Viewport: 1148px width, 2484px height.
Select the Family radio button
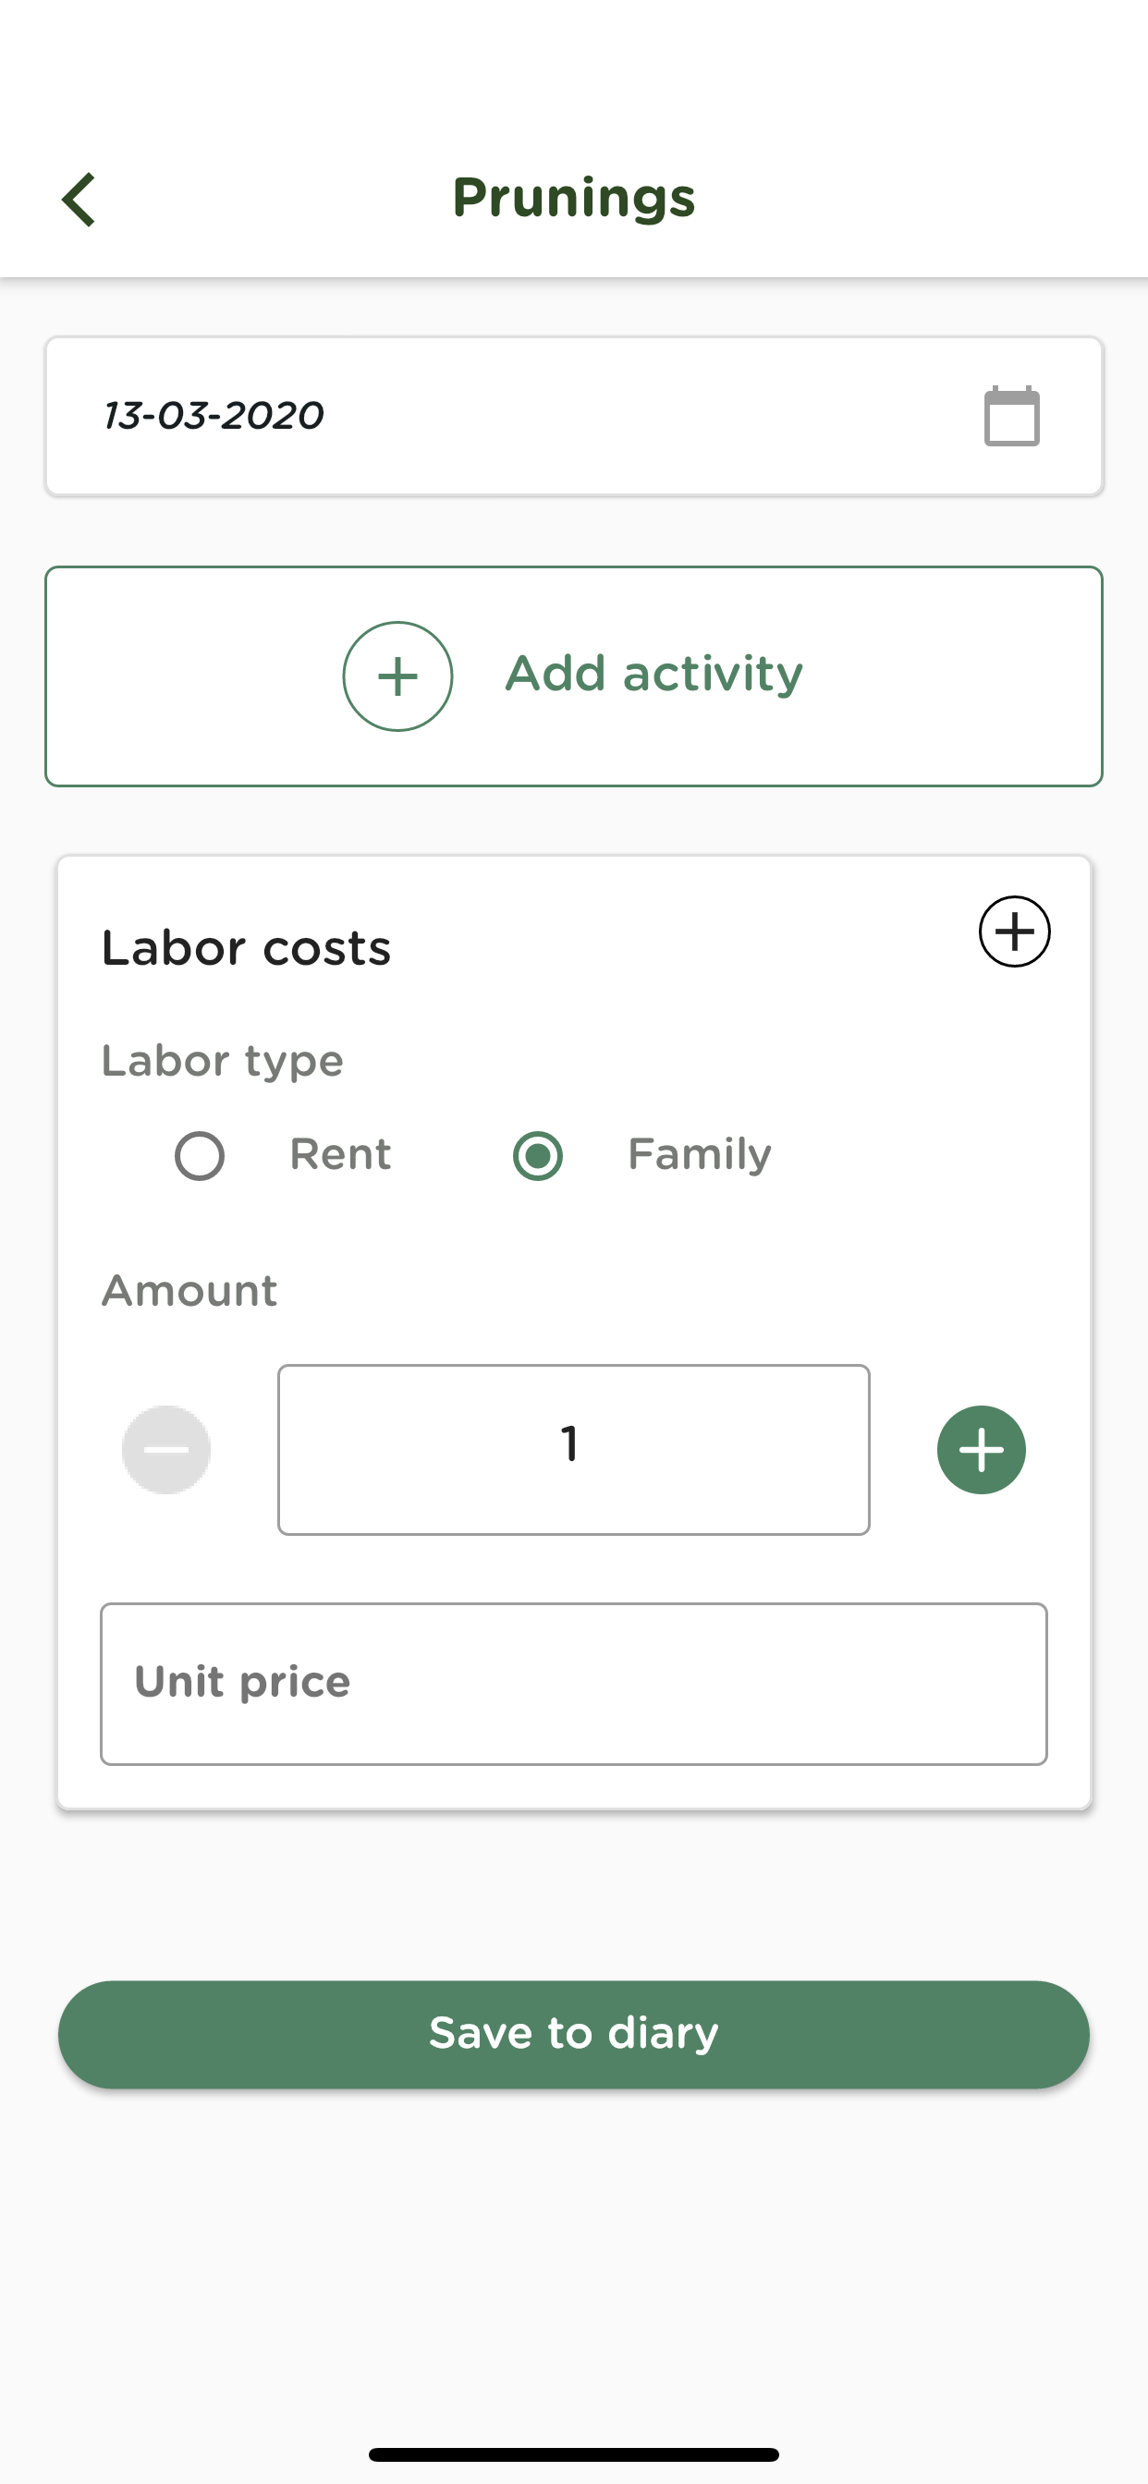coord(537,1155)
